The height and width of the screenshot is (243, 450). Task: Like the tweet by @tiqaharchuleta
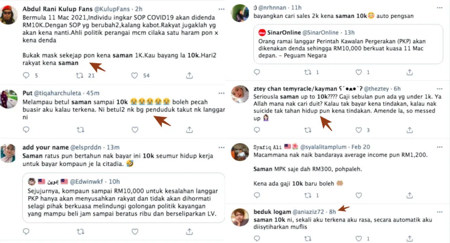coord(135,130)
